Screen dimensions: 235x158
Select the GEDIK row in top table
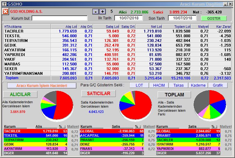[x=118, y=45]
